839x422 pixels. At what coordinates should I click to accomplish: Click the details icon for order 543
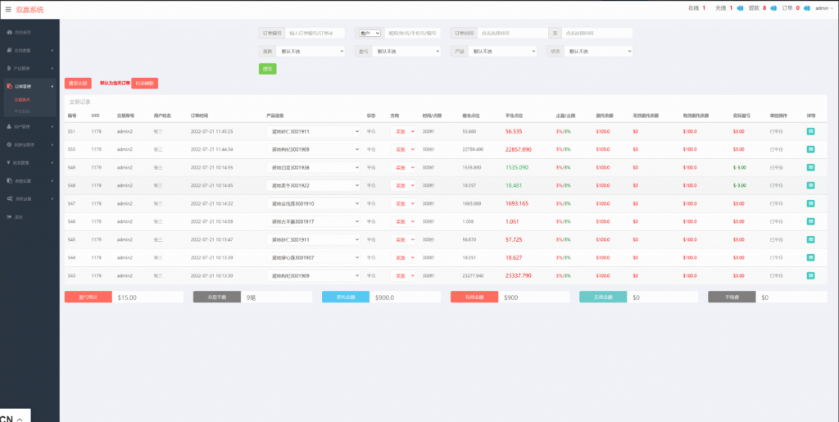tap(810, 276)
